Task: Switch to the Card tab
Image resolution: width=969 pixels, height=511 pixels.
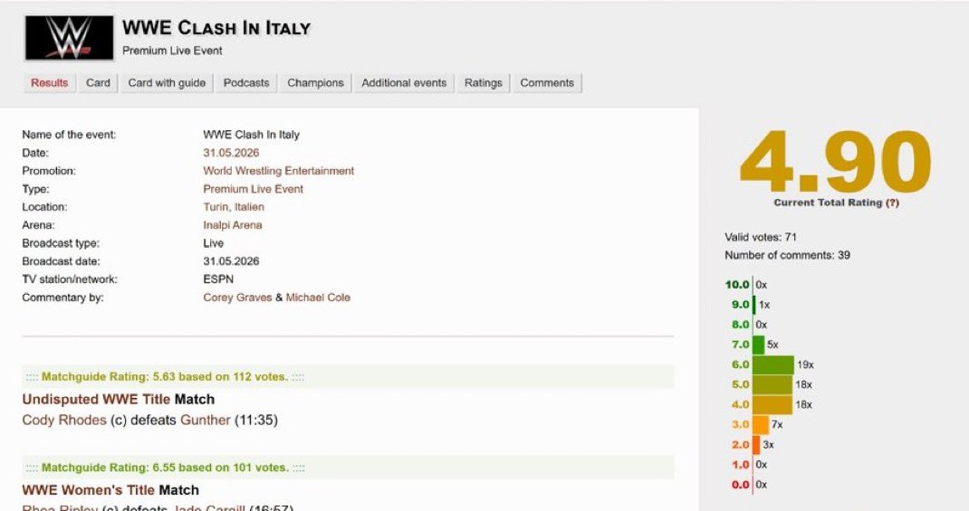Action: pyautogui.click(x=98, y=82)
